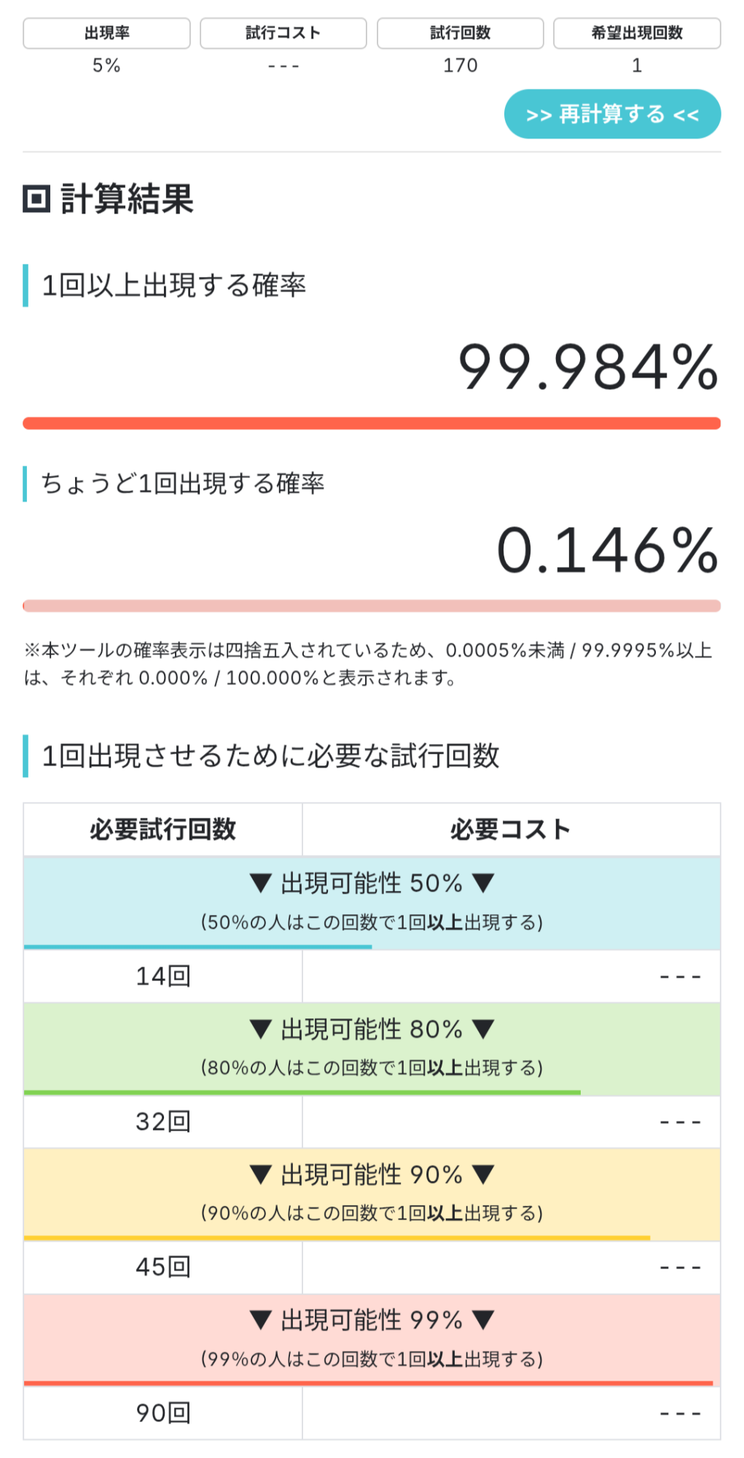The image size is (744, 1458).
Task: Click the 出現可能性 80% header row
Action: pyautogui.click(x=372, y=1048)
